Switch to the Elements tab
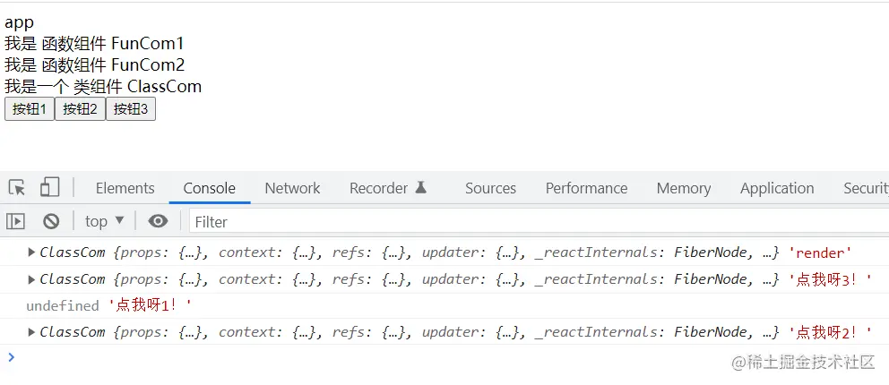Viewport: 889px width, 385px height. (125, 188)
